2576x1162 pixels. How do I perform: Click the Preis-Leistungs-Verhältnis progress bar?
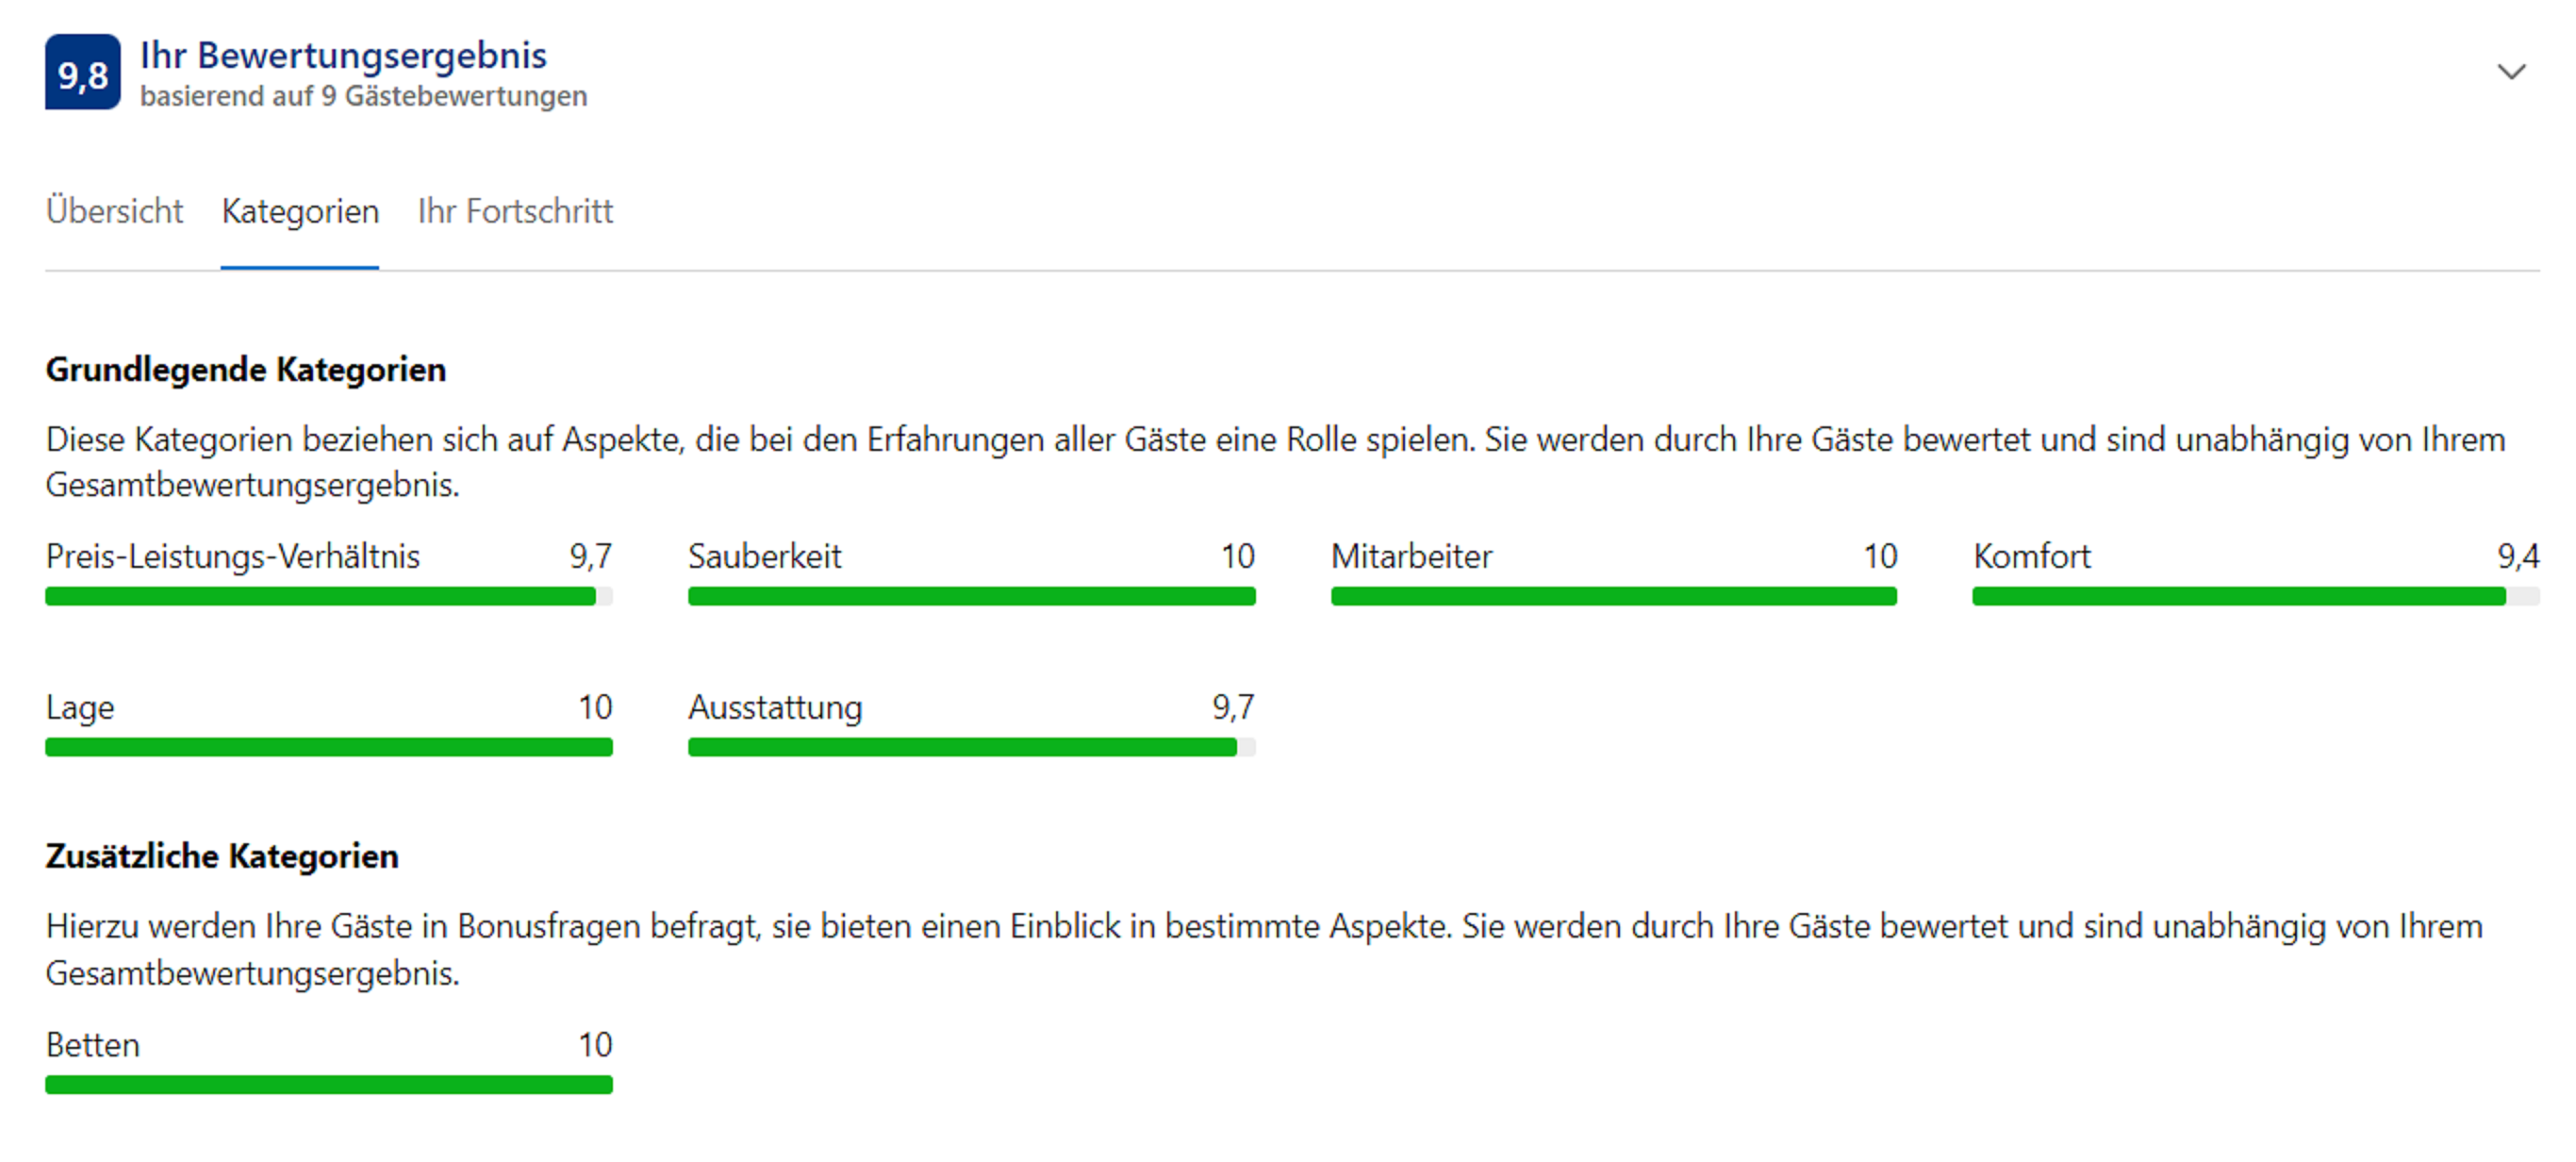(x=329, y=597)
